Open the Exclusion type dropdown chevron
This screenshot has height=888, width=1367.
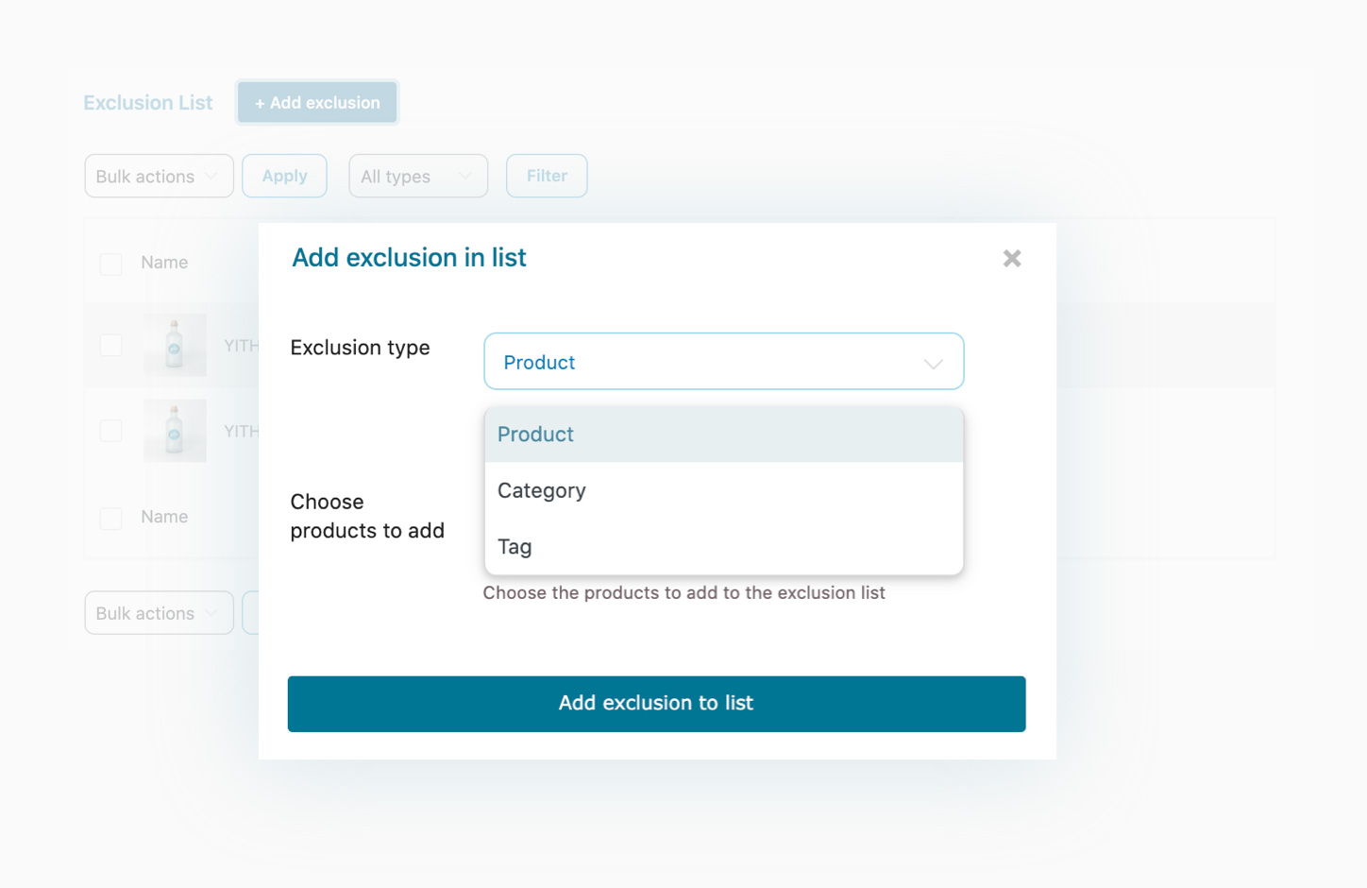pyautogui.click(x=933, y=362)
